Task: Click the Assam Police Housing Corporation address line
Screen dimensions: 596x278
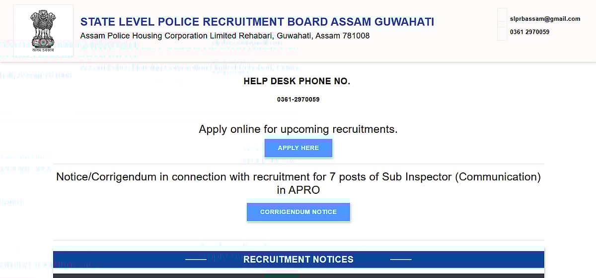Action: 224,36
